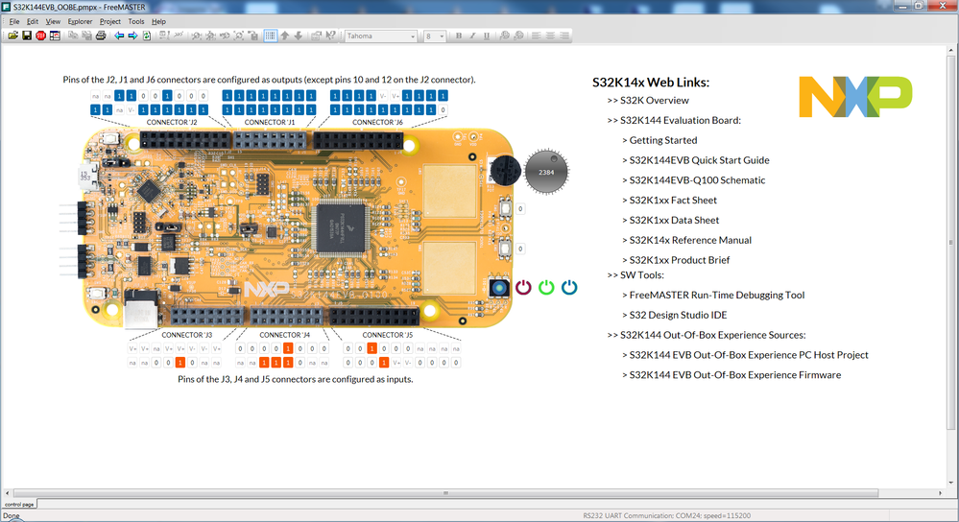The width and height of the screenshot is (959, 522).
Task: Click the blue RGB LED indicator on the board
Action: point(499,287)
